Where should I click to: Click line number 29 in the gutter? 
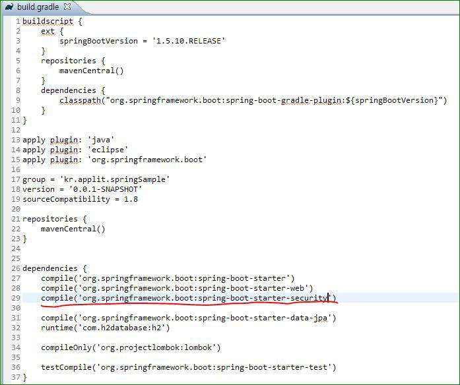[16, 298]
